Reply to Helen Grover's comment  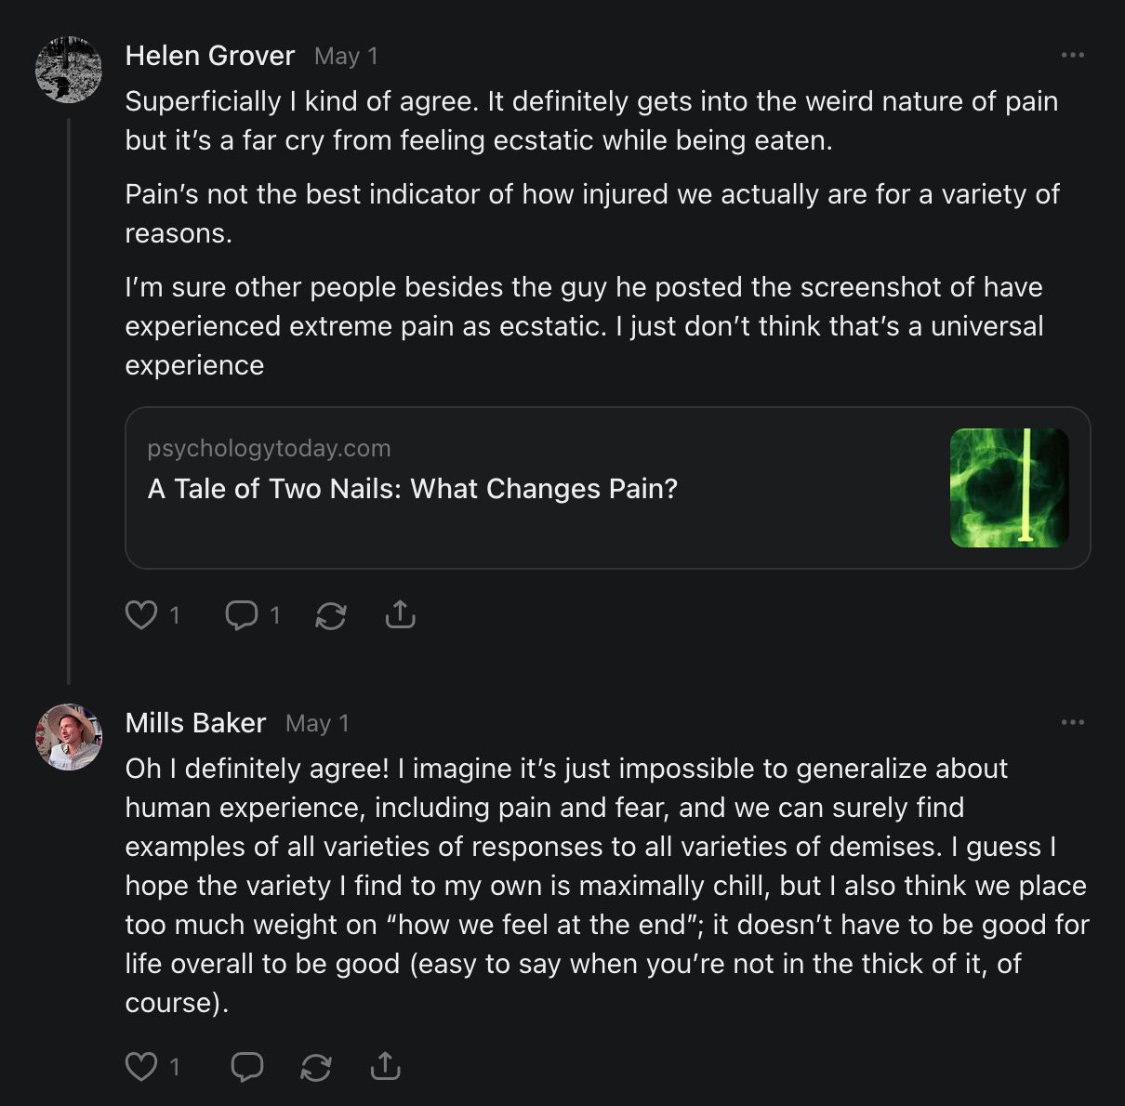(x=242, y=615)
